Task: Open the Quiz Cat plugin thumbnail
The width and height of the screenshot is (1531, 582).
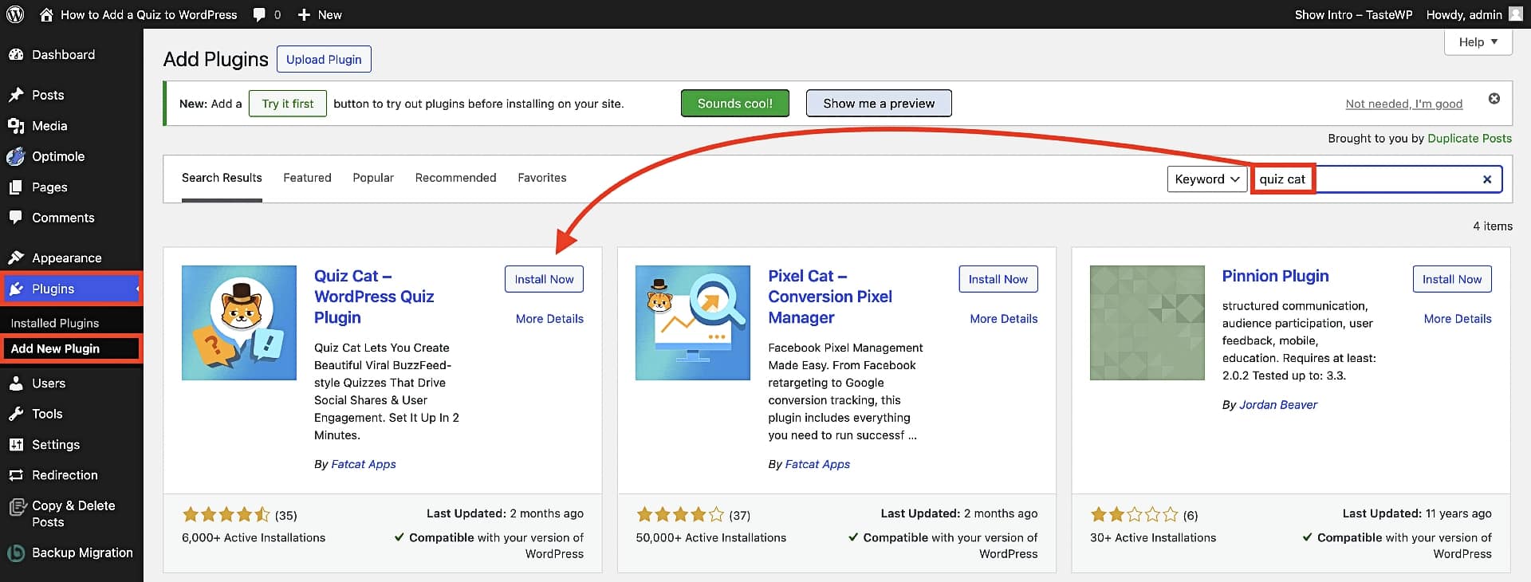Action: point(239,323)
